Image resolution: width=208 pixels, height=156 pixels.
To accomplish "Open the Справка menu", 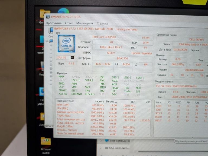I will pyautogui.click(x=102, y=23).
